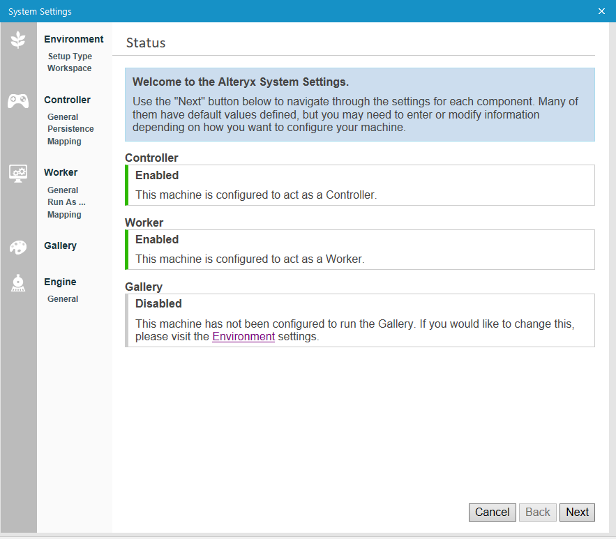
Task: Click the Status page heading
Action: click(146, 43)
